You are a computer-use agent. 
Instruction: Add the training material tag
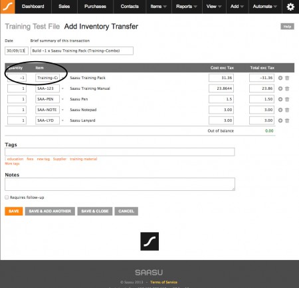84,159
